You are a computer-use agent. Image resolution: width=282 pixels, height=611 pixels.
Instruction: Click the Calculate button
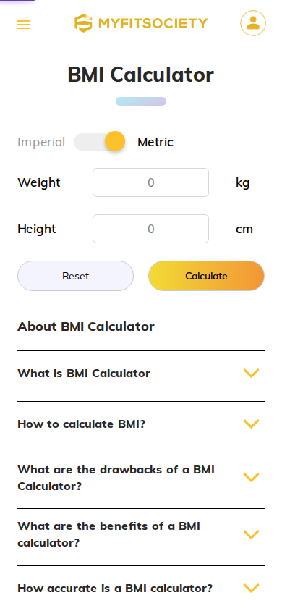(206, 276)
